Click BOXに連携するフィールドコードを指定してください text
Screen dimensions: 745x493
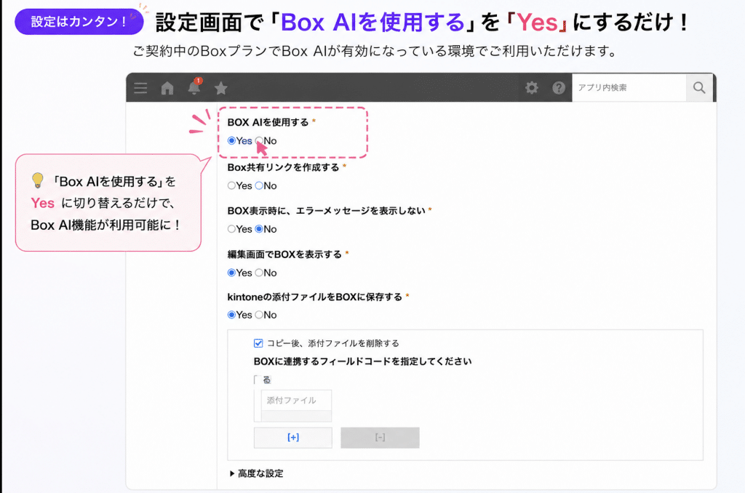[x=362, y=361]
